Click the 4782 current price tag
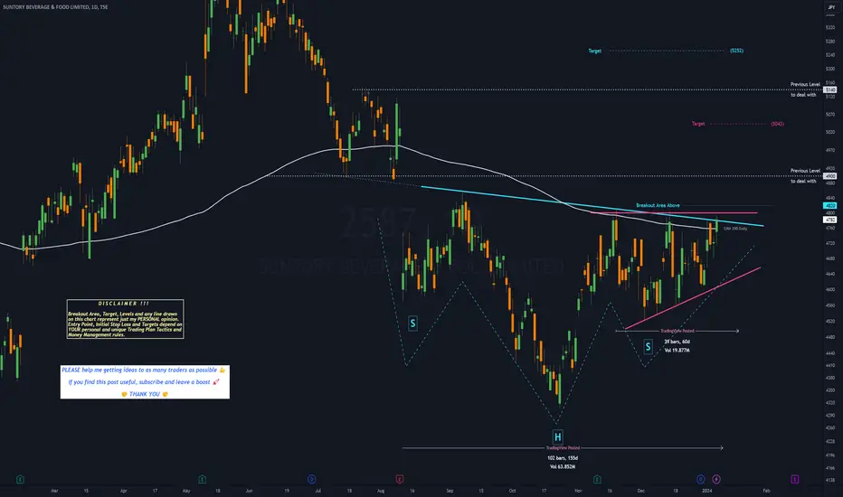Screen dimensions: 843x497 point(830,220)
